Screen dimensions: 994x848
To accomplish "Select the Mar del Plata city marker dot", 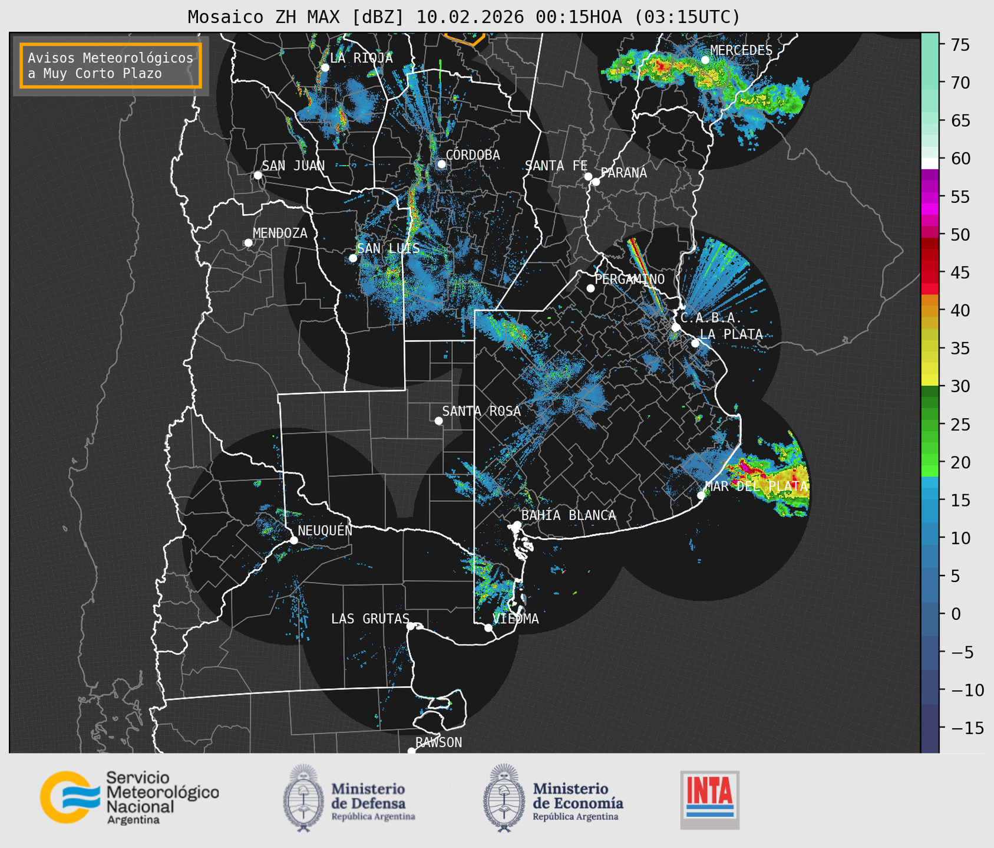I will [701, 495].
